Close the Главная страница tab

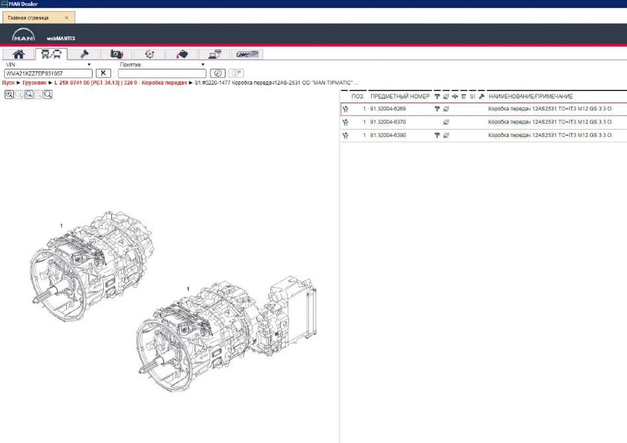coord(66,17)
